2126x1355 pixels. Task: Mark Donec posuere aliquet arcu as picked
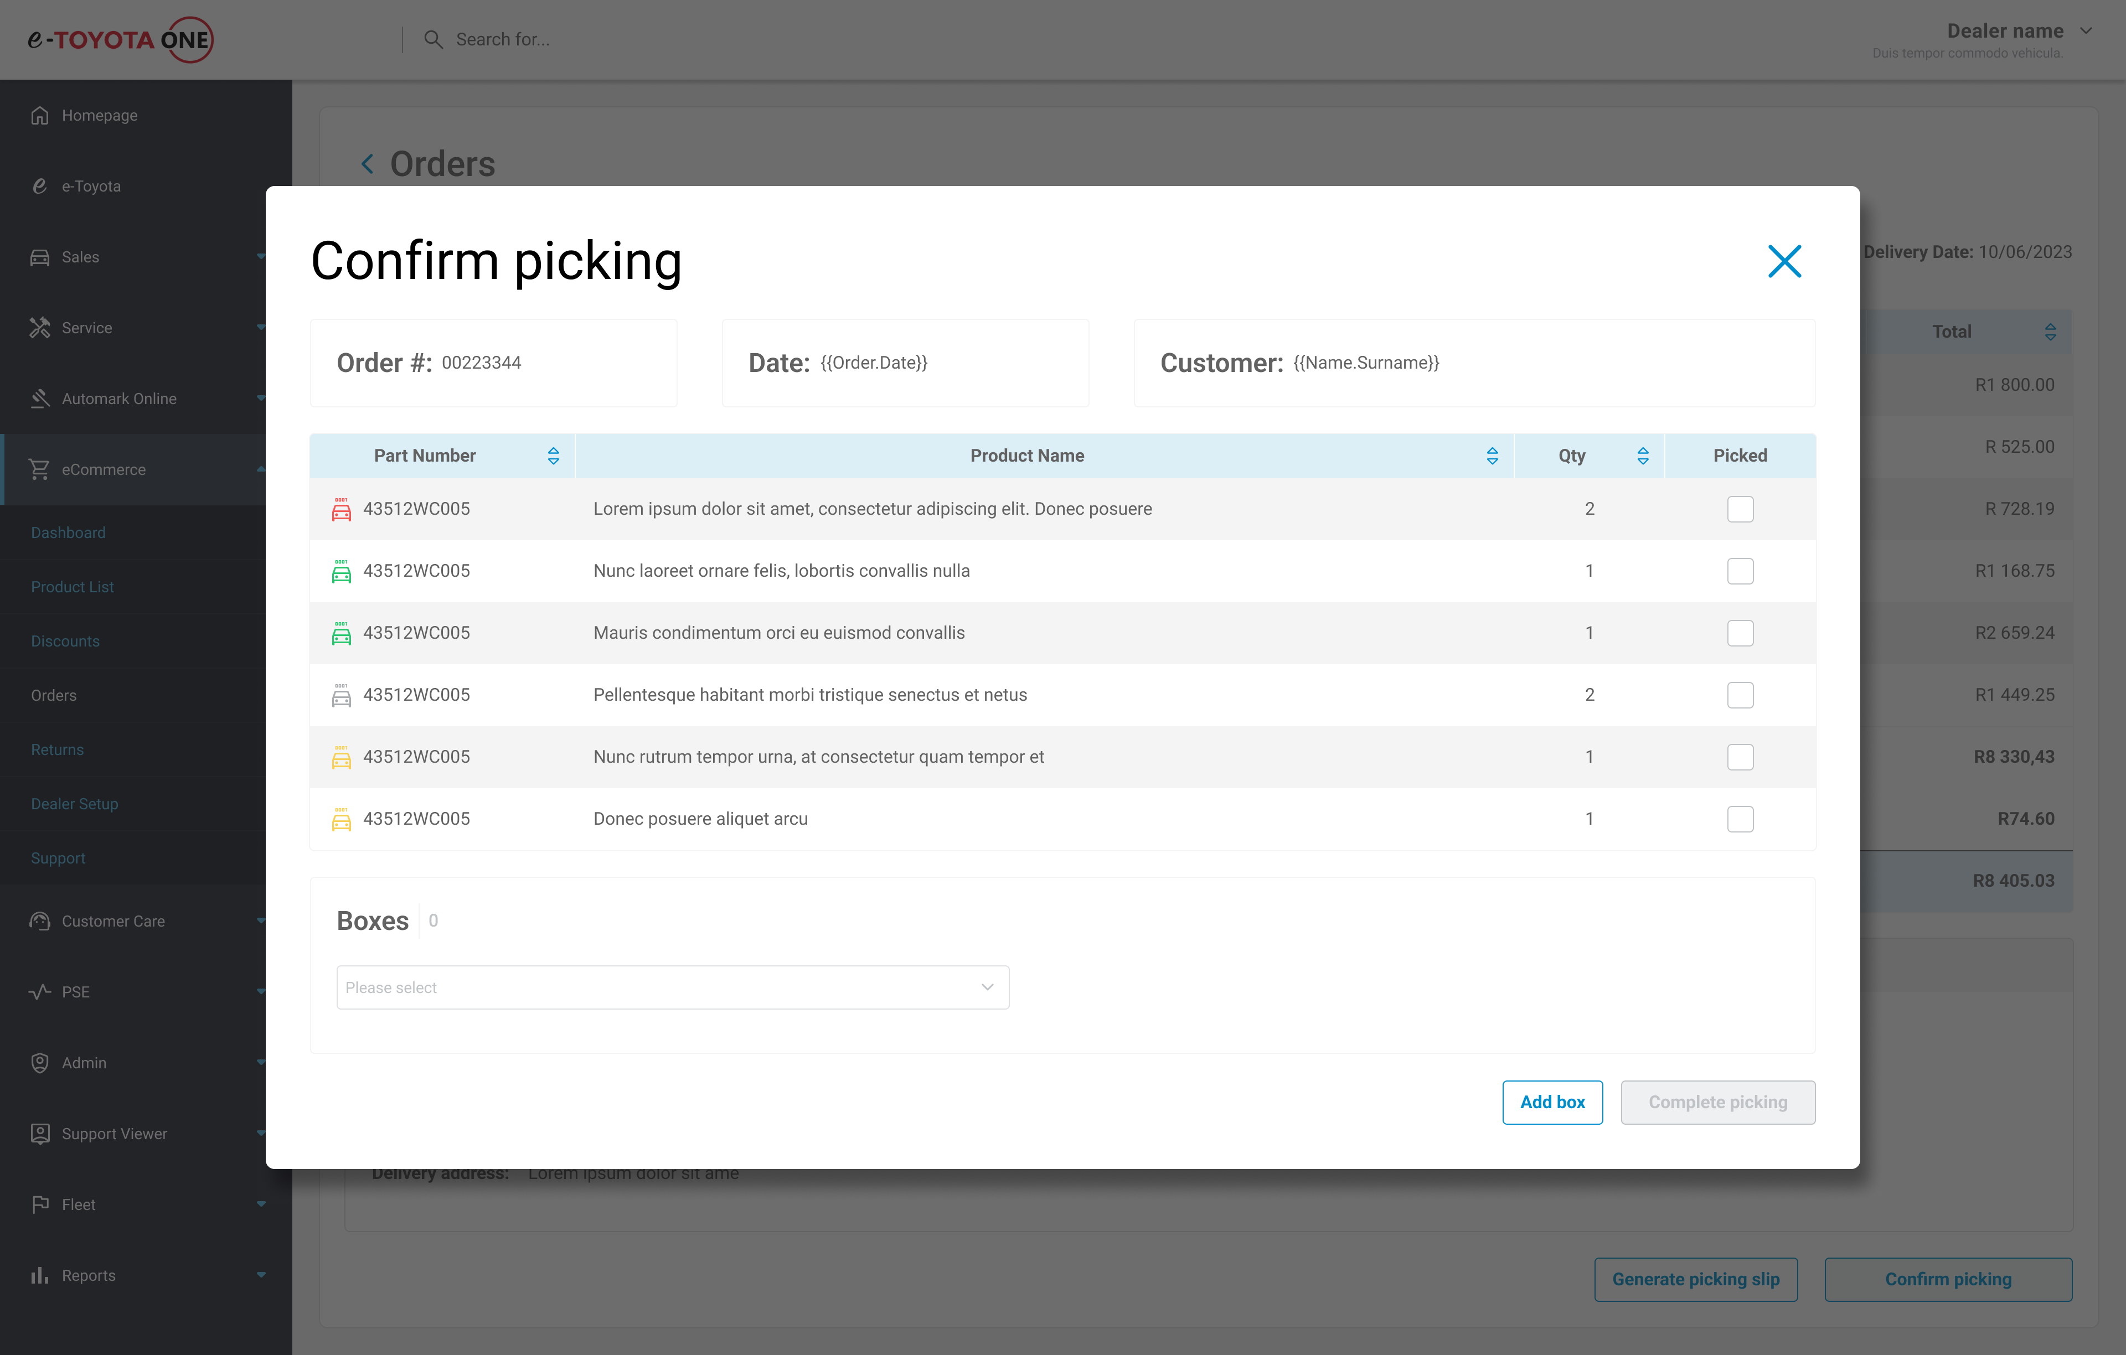click(x=1740, y=819)
